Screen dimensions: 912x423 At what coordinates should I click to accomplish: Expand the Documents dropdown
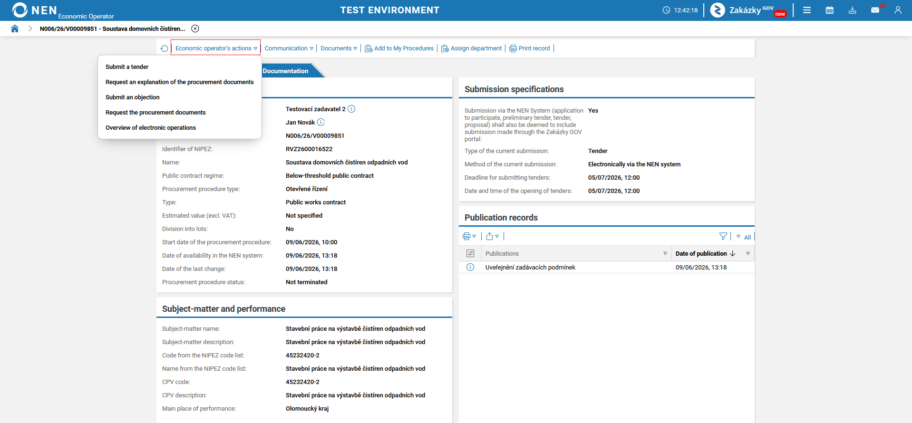(355, 48)
